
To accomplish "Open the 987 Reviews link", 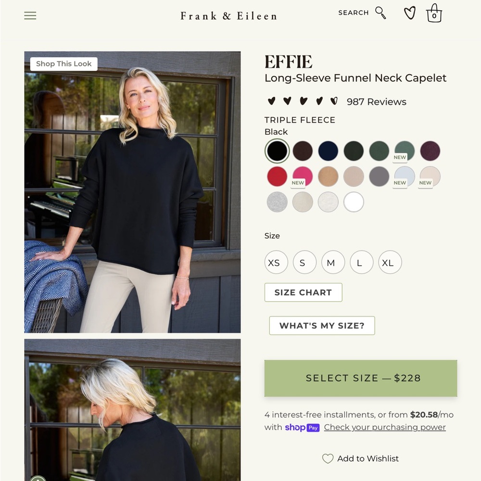I will [377, 101].
